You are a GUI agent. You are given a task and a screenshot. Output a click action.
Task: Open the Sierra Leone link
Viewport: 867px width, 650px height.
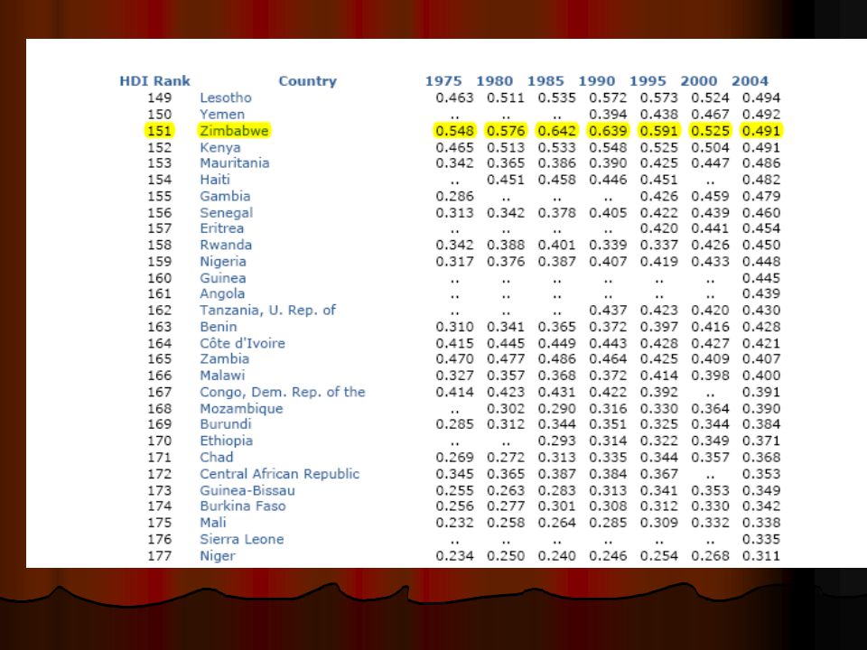[242, 539]
